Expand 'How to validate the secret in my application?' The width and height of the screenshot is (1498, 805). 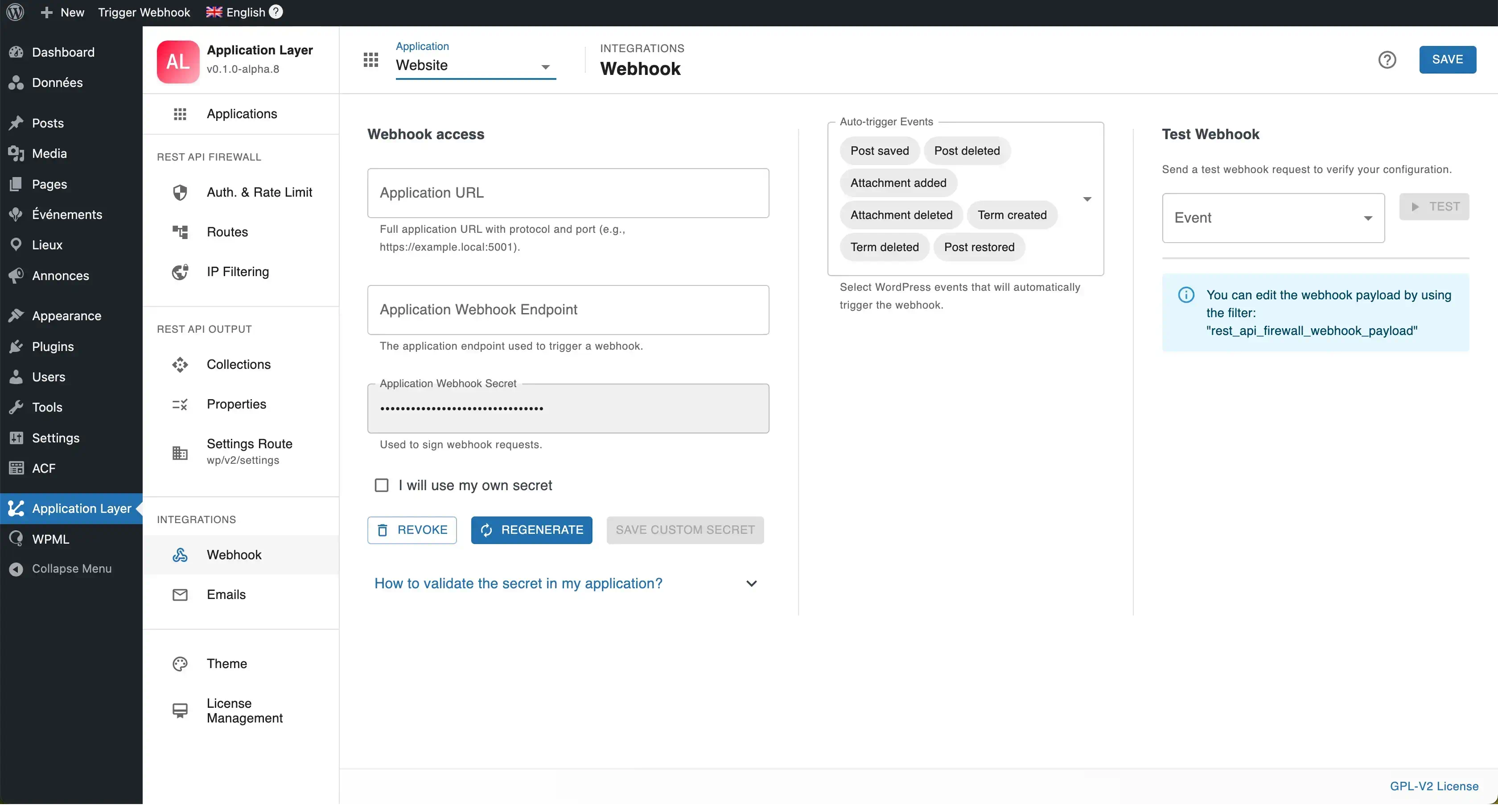pos(518,583)
